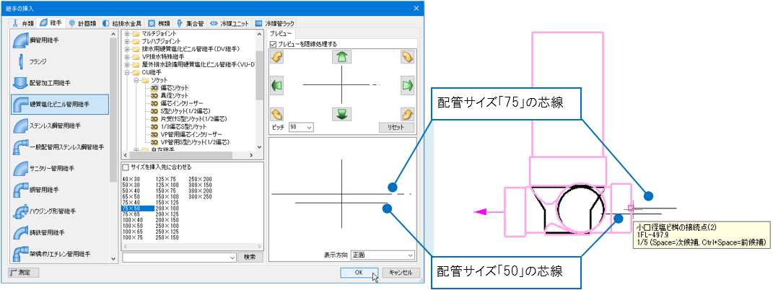Open the ピッチ dropdown set to 90
The image size is (773, 290).
coord(301,127)
